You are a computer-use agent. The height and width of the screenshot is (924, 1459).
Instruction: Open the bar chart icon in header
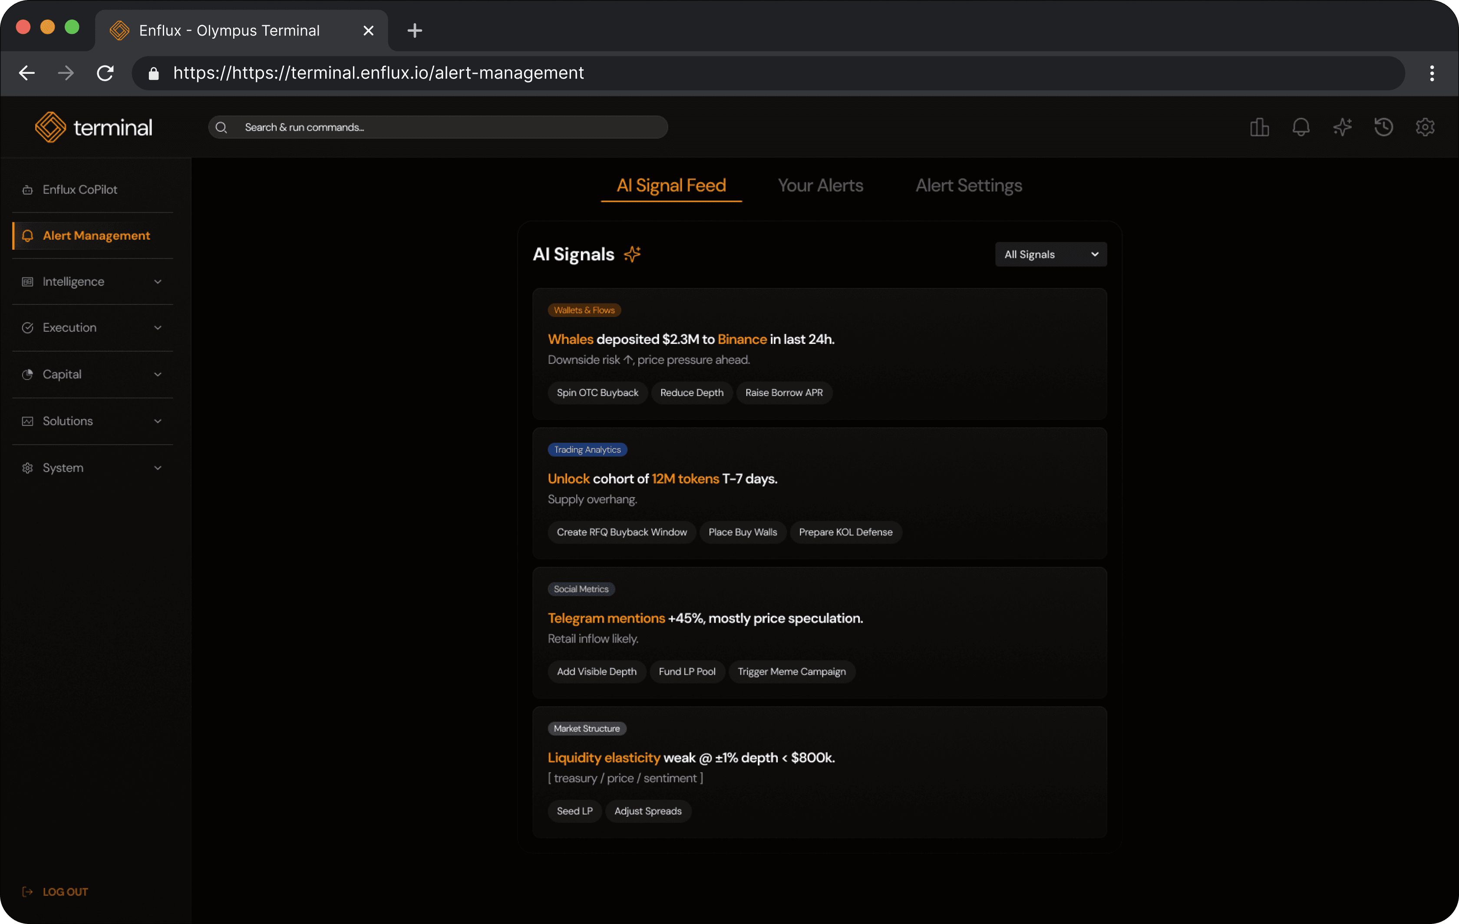coord(1259,127)
